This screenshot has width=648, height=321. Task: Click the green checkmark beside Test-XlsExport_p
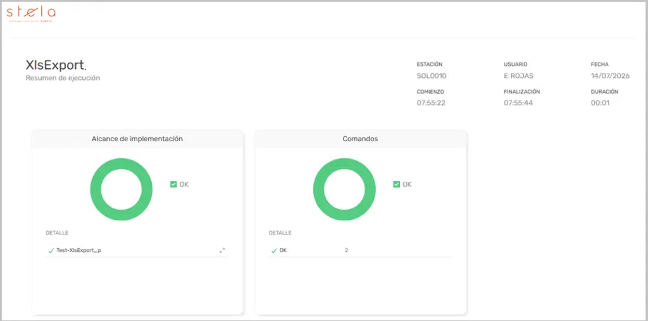point(51,251)
